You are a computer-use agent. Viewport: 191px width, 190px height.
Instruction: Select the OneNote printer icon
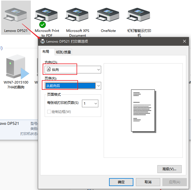108,15
